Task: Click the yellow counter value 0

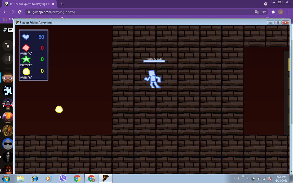Action: [42, 71]
